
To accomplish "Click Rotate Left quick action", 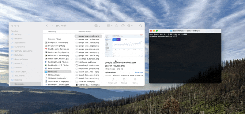I will (x=113, y=81).
